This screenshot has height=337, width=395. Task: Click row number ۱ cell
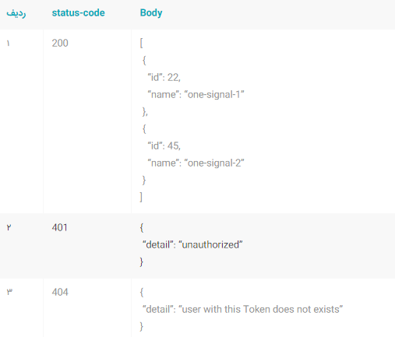[8, 43]
